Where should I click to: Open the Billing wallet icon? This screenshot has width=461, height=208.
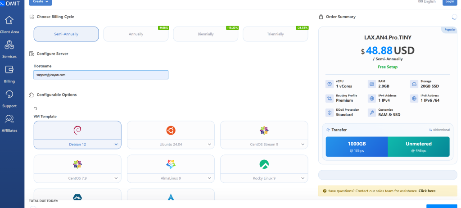[9, 70]
